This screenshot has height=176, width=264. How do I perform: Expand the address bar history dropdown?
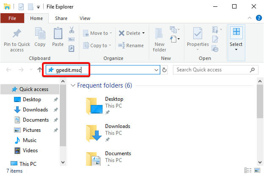pos(156,70)
